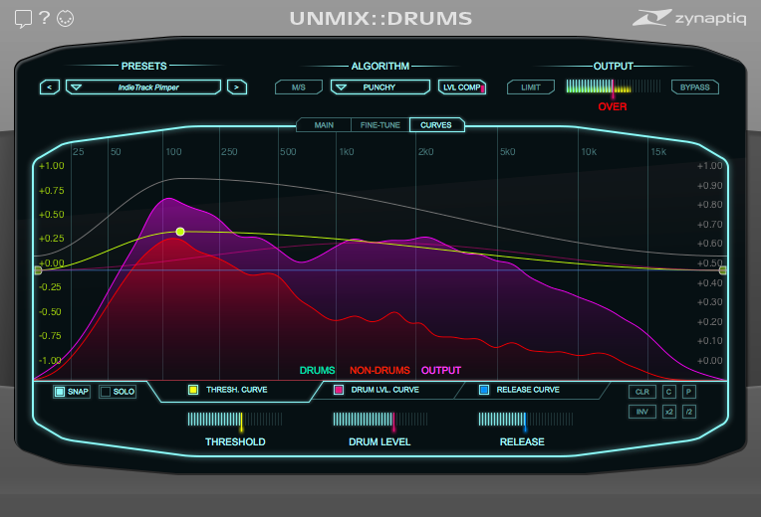Select the THRESH. CURVE tab
The image size is (761, 517).
[236, 390]
